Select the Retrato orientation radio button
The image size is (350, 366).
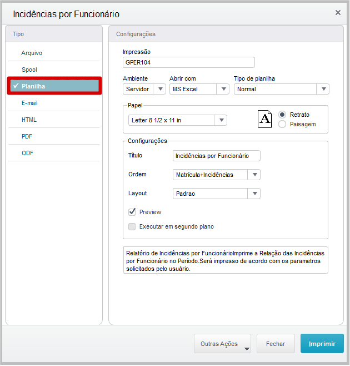[x=282, y=115]
